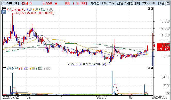The image size is (171, 100).
Task: Maximize the price chart panel
Action: coord(149,9)
